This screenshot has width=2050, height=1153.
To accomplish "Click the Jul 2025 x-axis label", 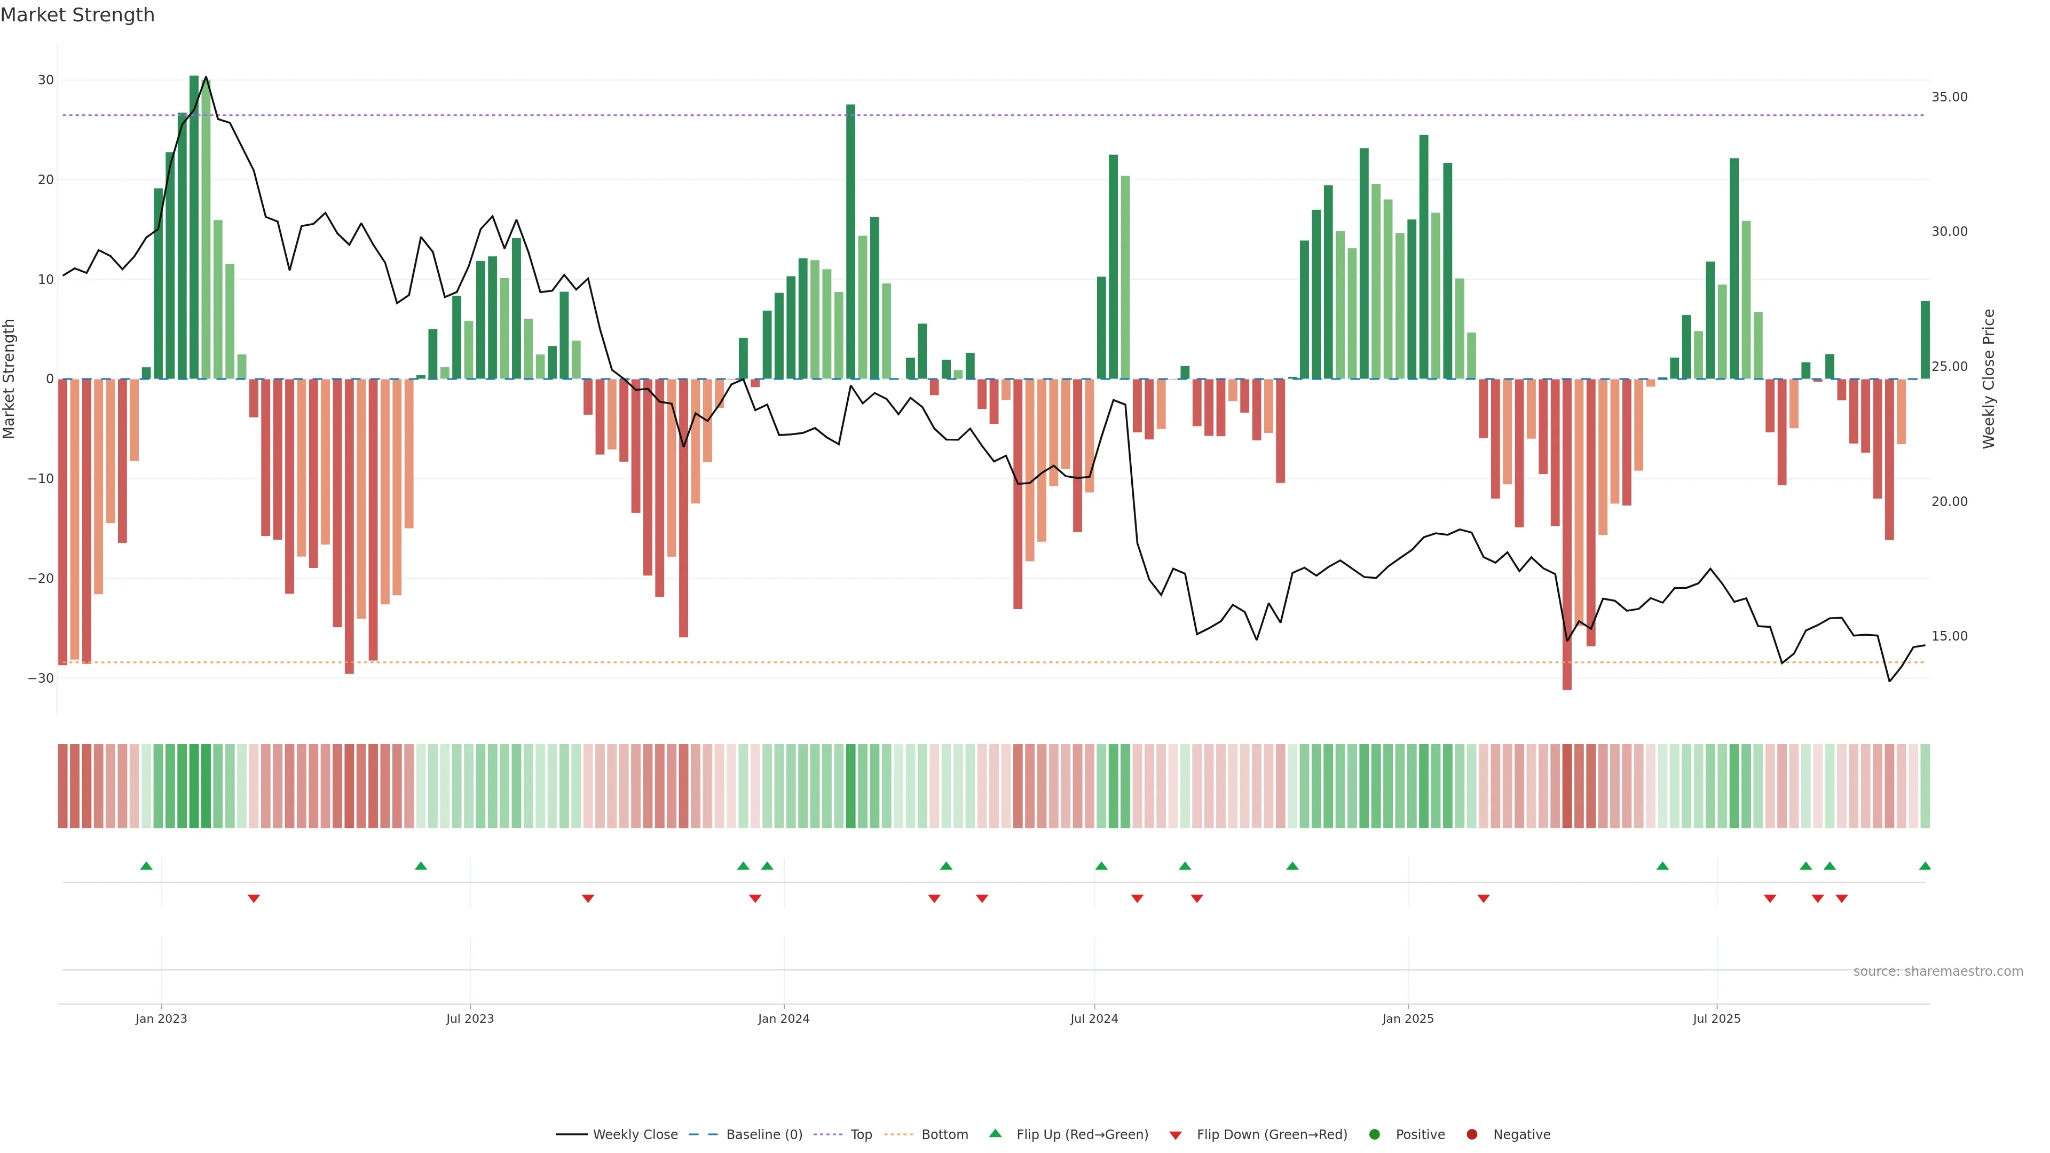I will tap(1716, 1018).
